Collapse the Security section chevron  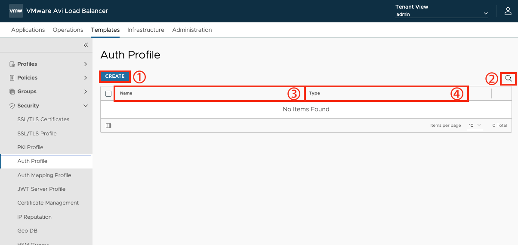86,106
